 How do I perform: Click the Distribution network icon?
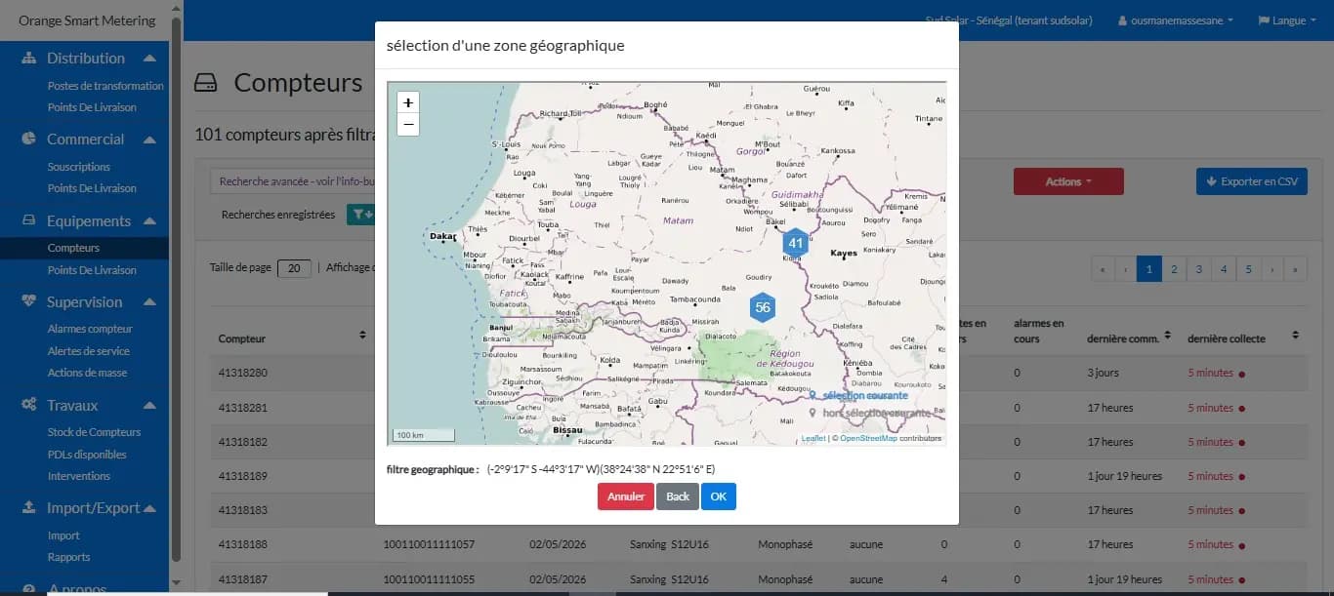pyautogui.click(x=29, y=58)
